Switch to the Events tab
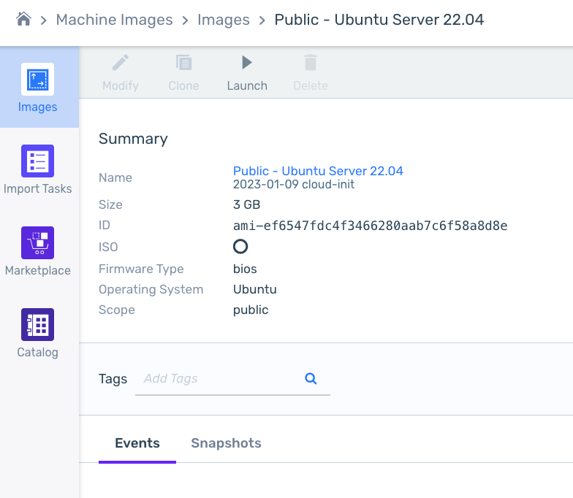 coord(137,443)
